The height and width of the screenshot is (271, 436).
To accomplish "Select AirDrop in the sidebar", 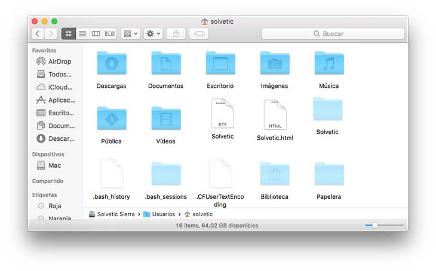I will tap(55, 61).
